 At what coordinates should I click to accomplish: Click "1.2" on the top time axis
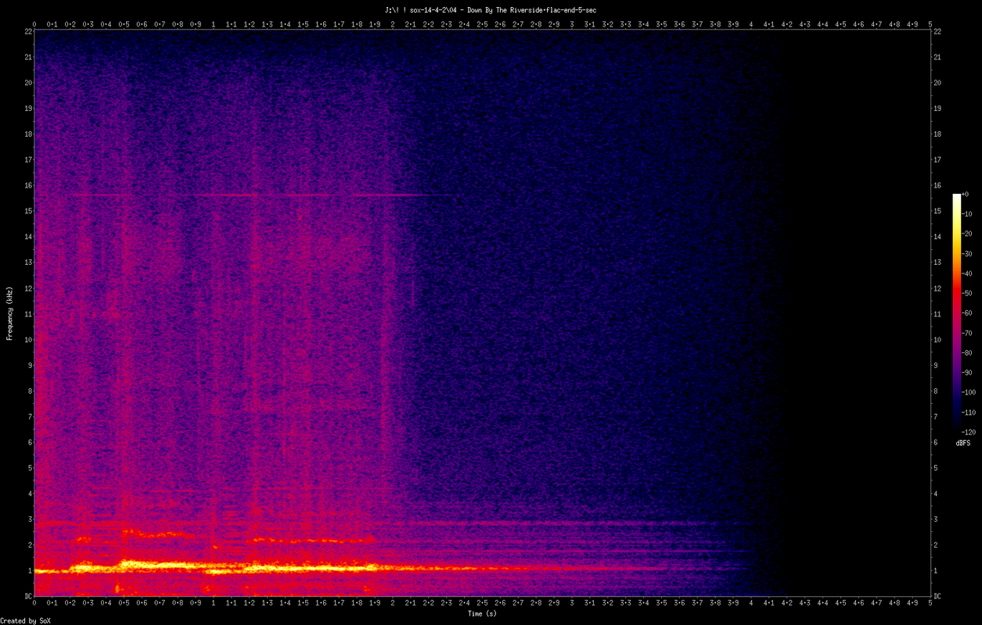pos(250,24)
